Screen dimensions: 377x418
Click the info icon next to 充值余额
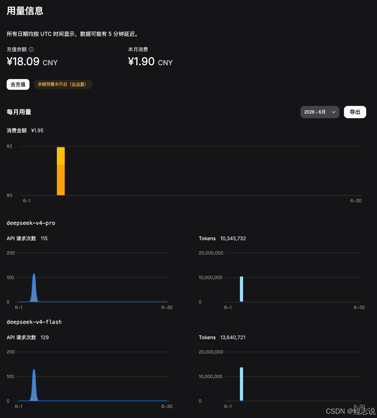tap(31, 49)
